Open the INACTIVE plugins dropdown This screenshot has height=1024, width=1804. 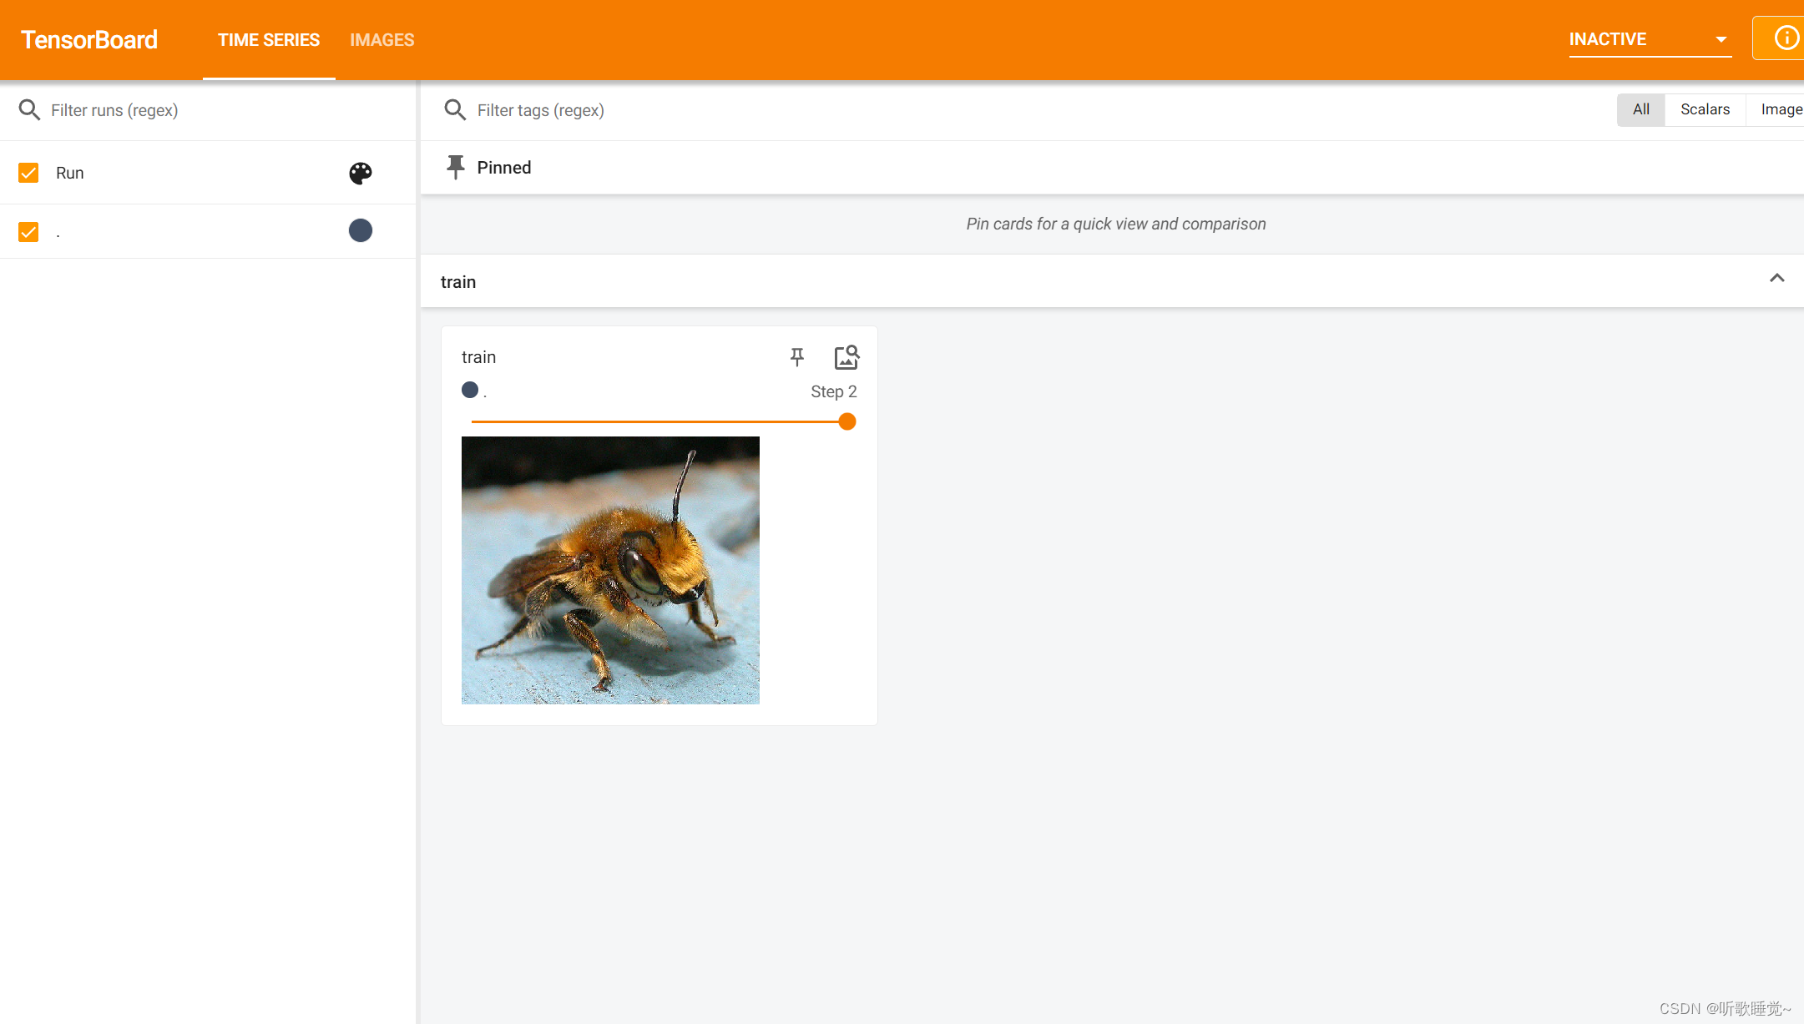pyautogui.click(x=1649, y=39)
